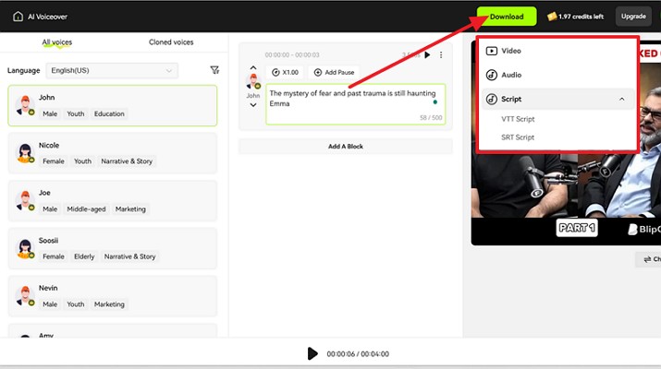The image size is (661, 369).
Task: Open the English(US) language dropdown
Action: coord(112,70)
